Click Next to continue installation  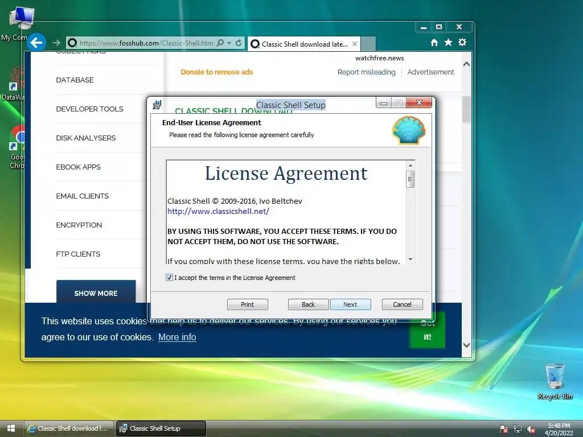[x=350, y=304]
